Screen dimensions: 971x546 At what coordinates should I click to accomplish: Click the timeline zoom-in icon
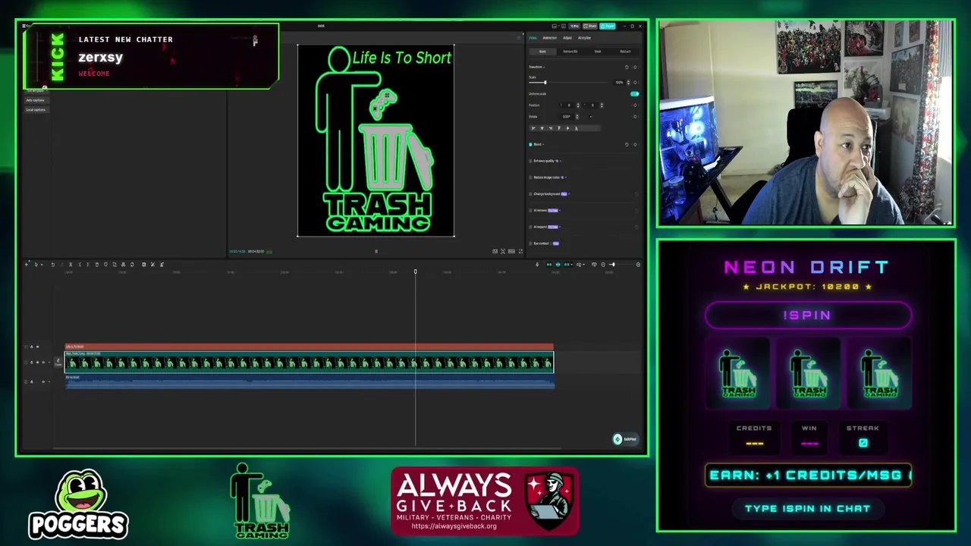[638, 265]
